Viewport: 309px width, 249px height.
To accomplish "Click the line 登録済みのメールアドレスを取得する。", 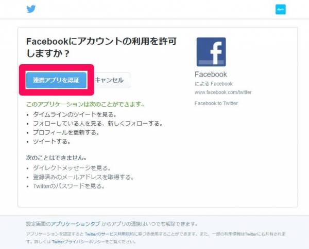I will click(x=83, y=177).
